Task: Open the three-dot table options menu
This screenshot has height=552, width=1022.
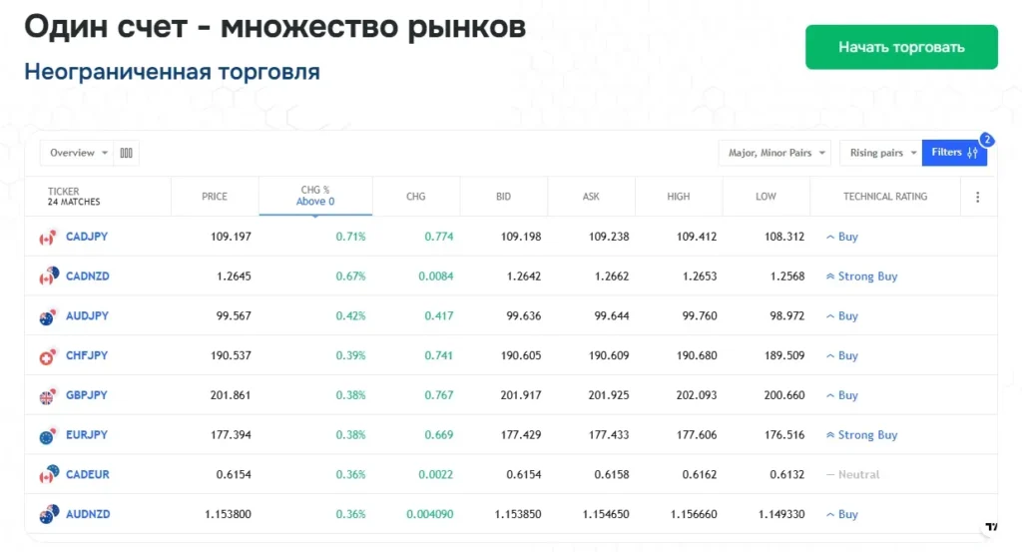Action: pyautogui.click(x=978, y=197)
